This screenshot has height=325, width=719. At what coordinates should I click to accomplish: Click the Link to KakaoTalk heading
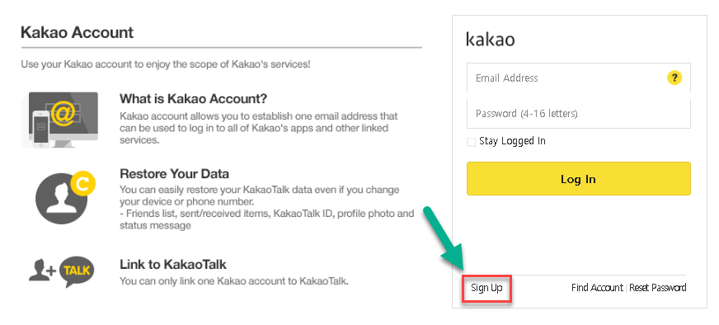pyautogui.click(x=173, y=265)
